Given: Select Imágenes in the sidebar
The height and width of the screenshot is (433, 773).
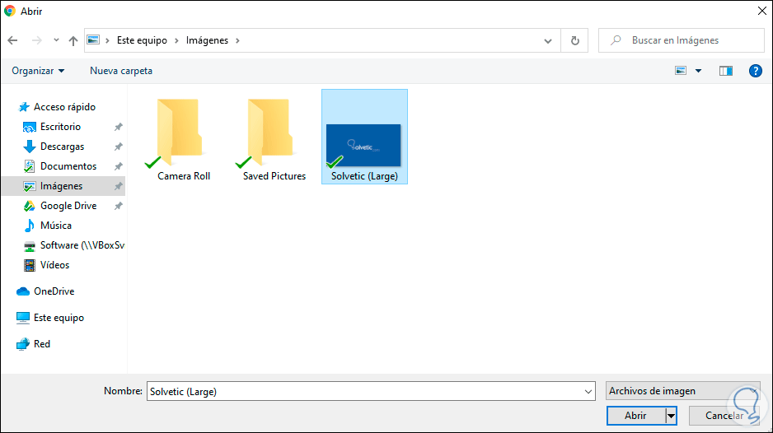Looking at the screenshot, I should coord(63,186).
